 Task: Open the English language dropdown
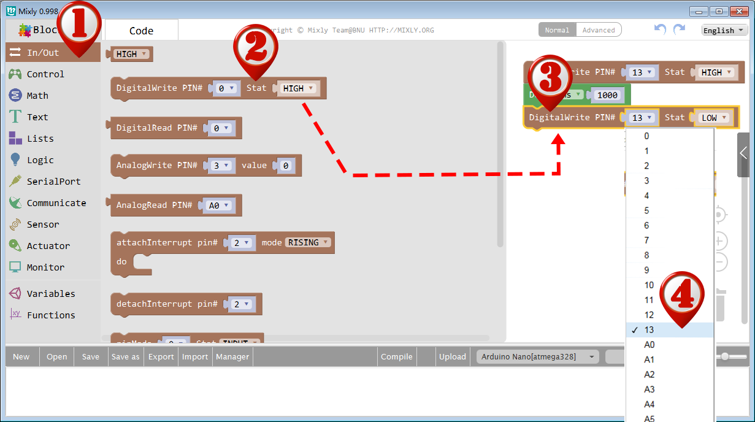(x=724, y=30)
